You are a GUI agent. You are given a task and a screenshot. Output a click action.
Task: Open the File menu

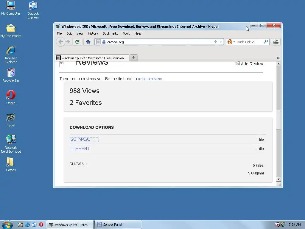[59, 33]
